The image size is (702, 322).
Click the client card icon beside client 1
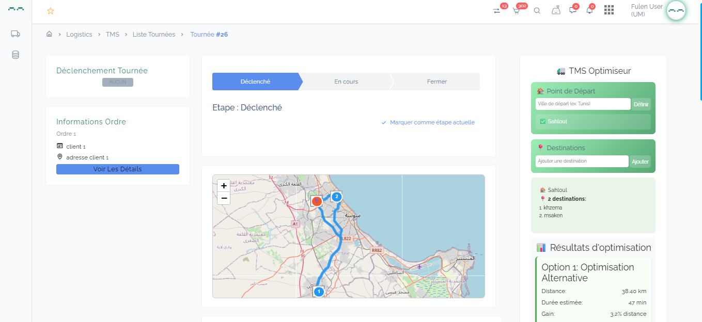pos(59,147)
